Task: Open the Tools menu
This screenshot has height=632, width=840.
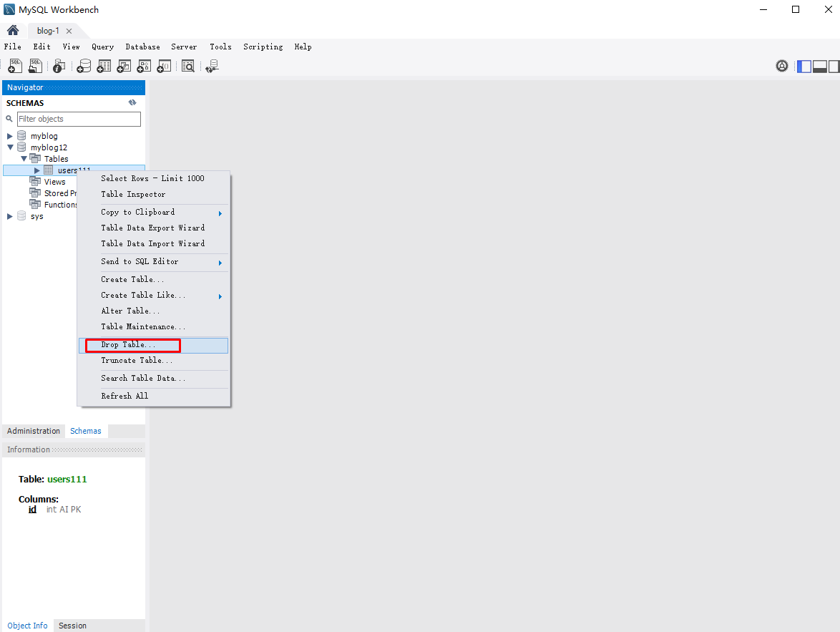Action: [220, 47]
